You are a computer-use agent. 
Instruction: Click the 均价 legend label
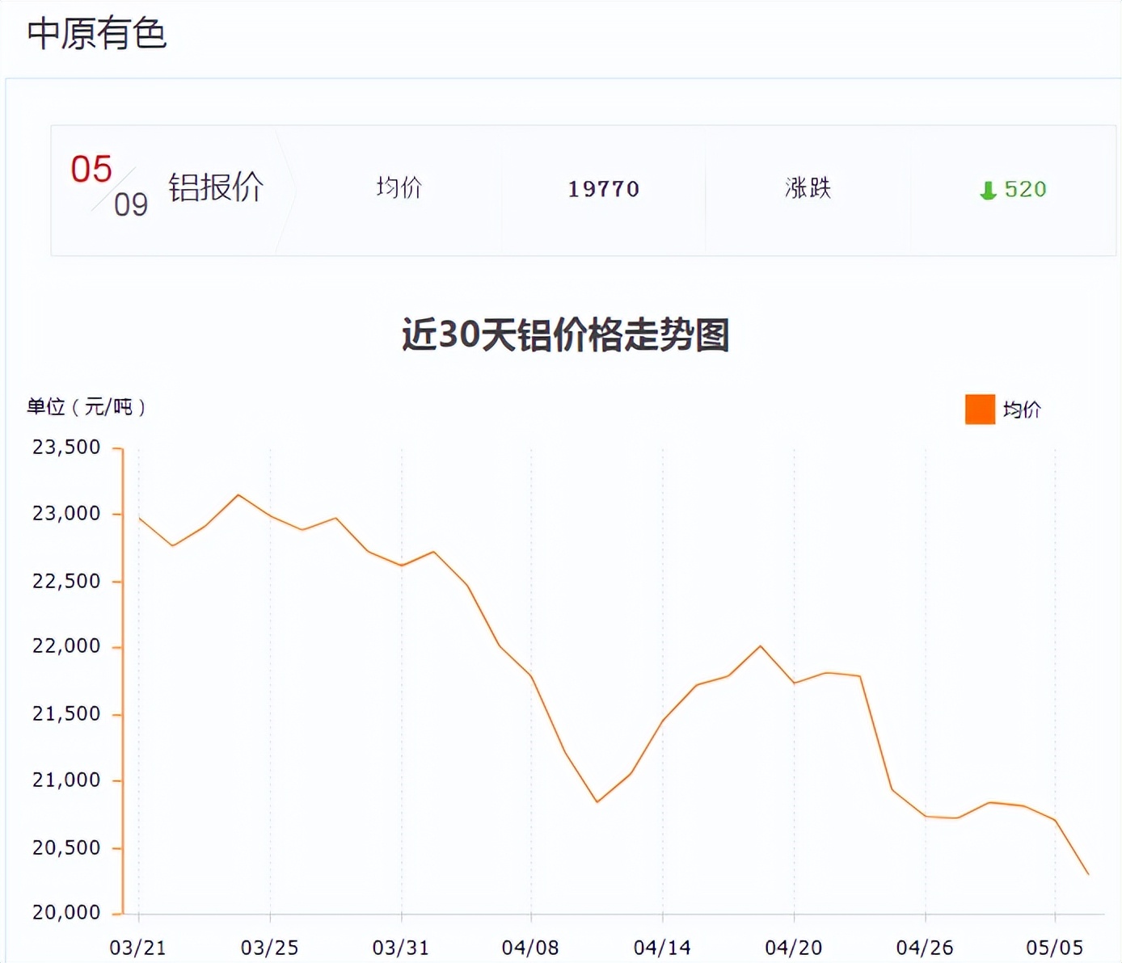pos(1022,410)
